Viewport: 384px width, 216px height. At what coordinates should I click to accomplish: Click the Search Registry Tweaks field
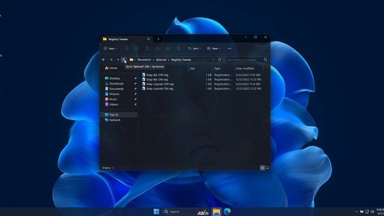coord(244,60)
